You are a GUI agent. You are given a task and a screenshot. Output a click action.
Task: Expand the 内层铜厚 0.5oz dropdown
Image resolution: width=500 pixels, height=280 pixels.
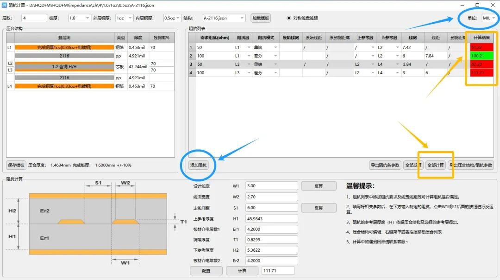[172, 18]
